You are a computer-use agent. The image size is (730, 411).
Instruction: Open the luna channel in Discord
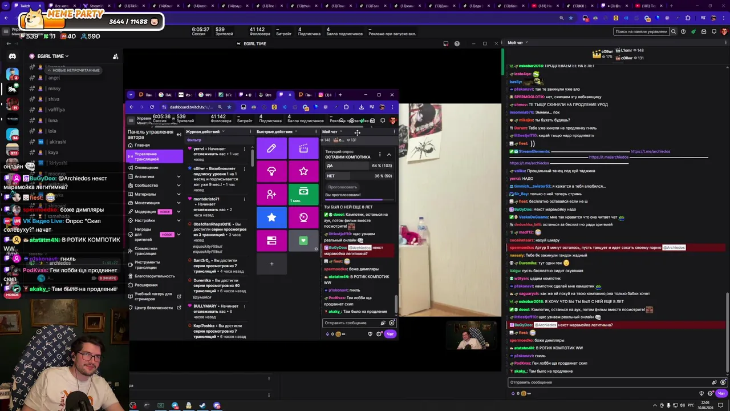tap(53, 120)
